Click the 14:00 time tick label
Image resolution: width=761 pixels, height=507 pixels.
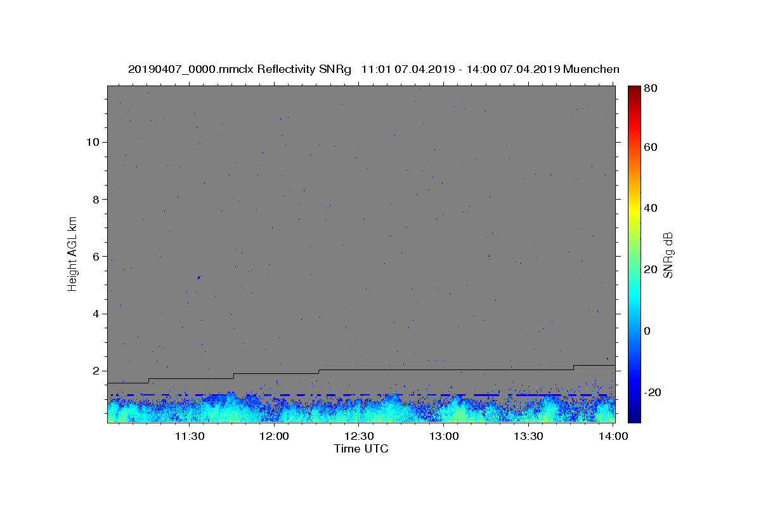pyautogui.click(x=614, y=436)
